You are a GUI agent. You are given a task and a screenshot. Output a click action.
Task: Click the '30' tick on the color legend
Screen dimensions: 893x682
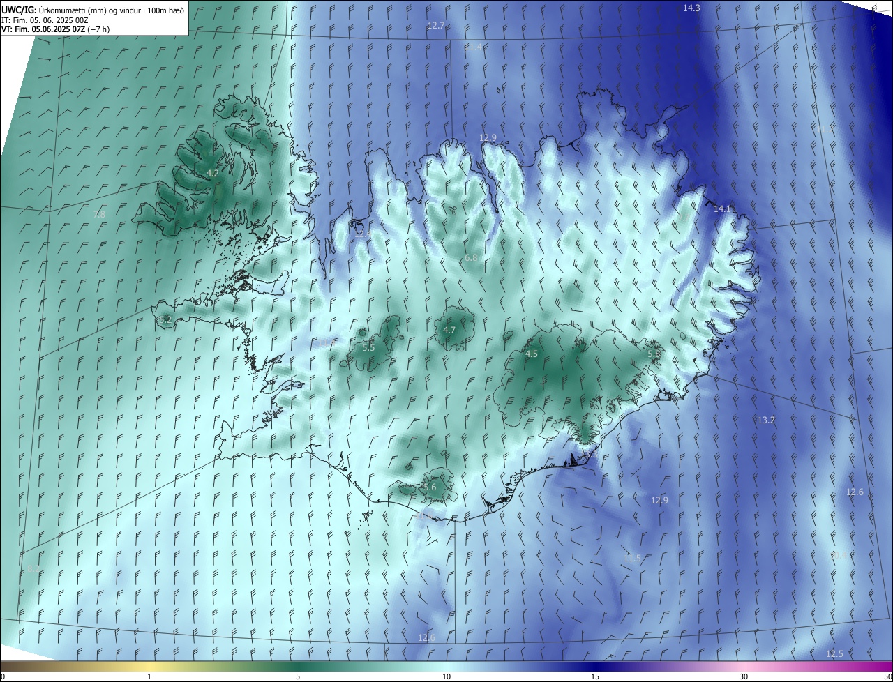tap(744, 676)
